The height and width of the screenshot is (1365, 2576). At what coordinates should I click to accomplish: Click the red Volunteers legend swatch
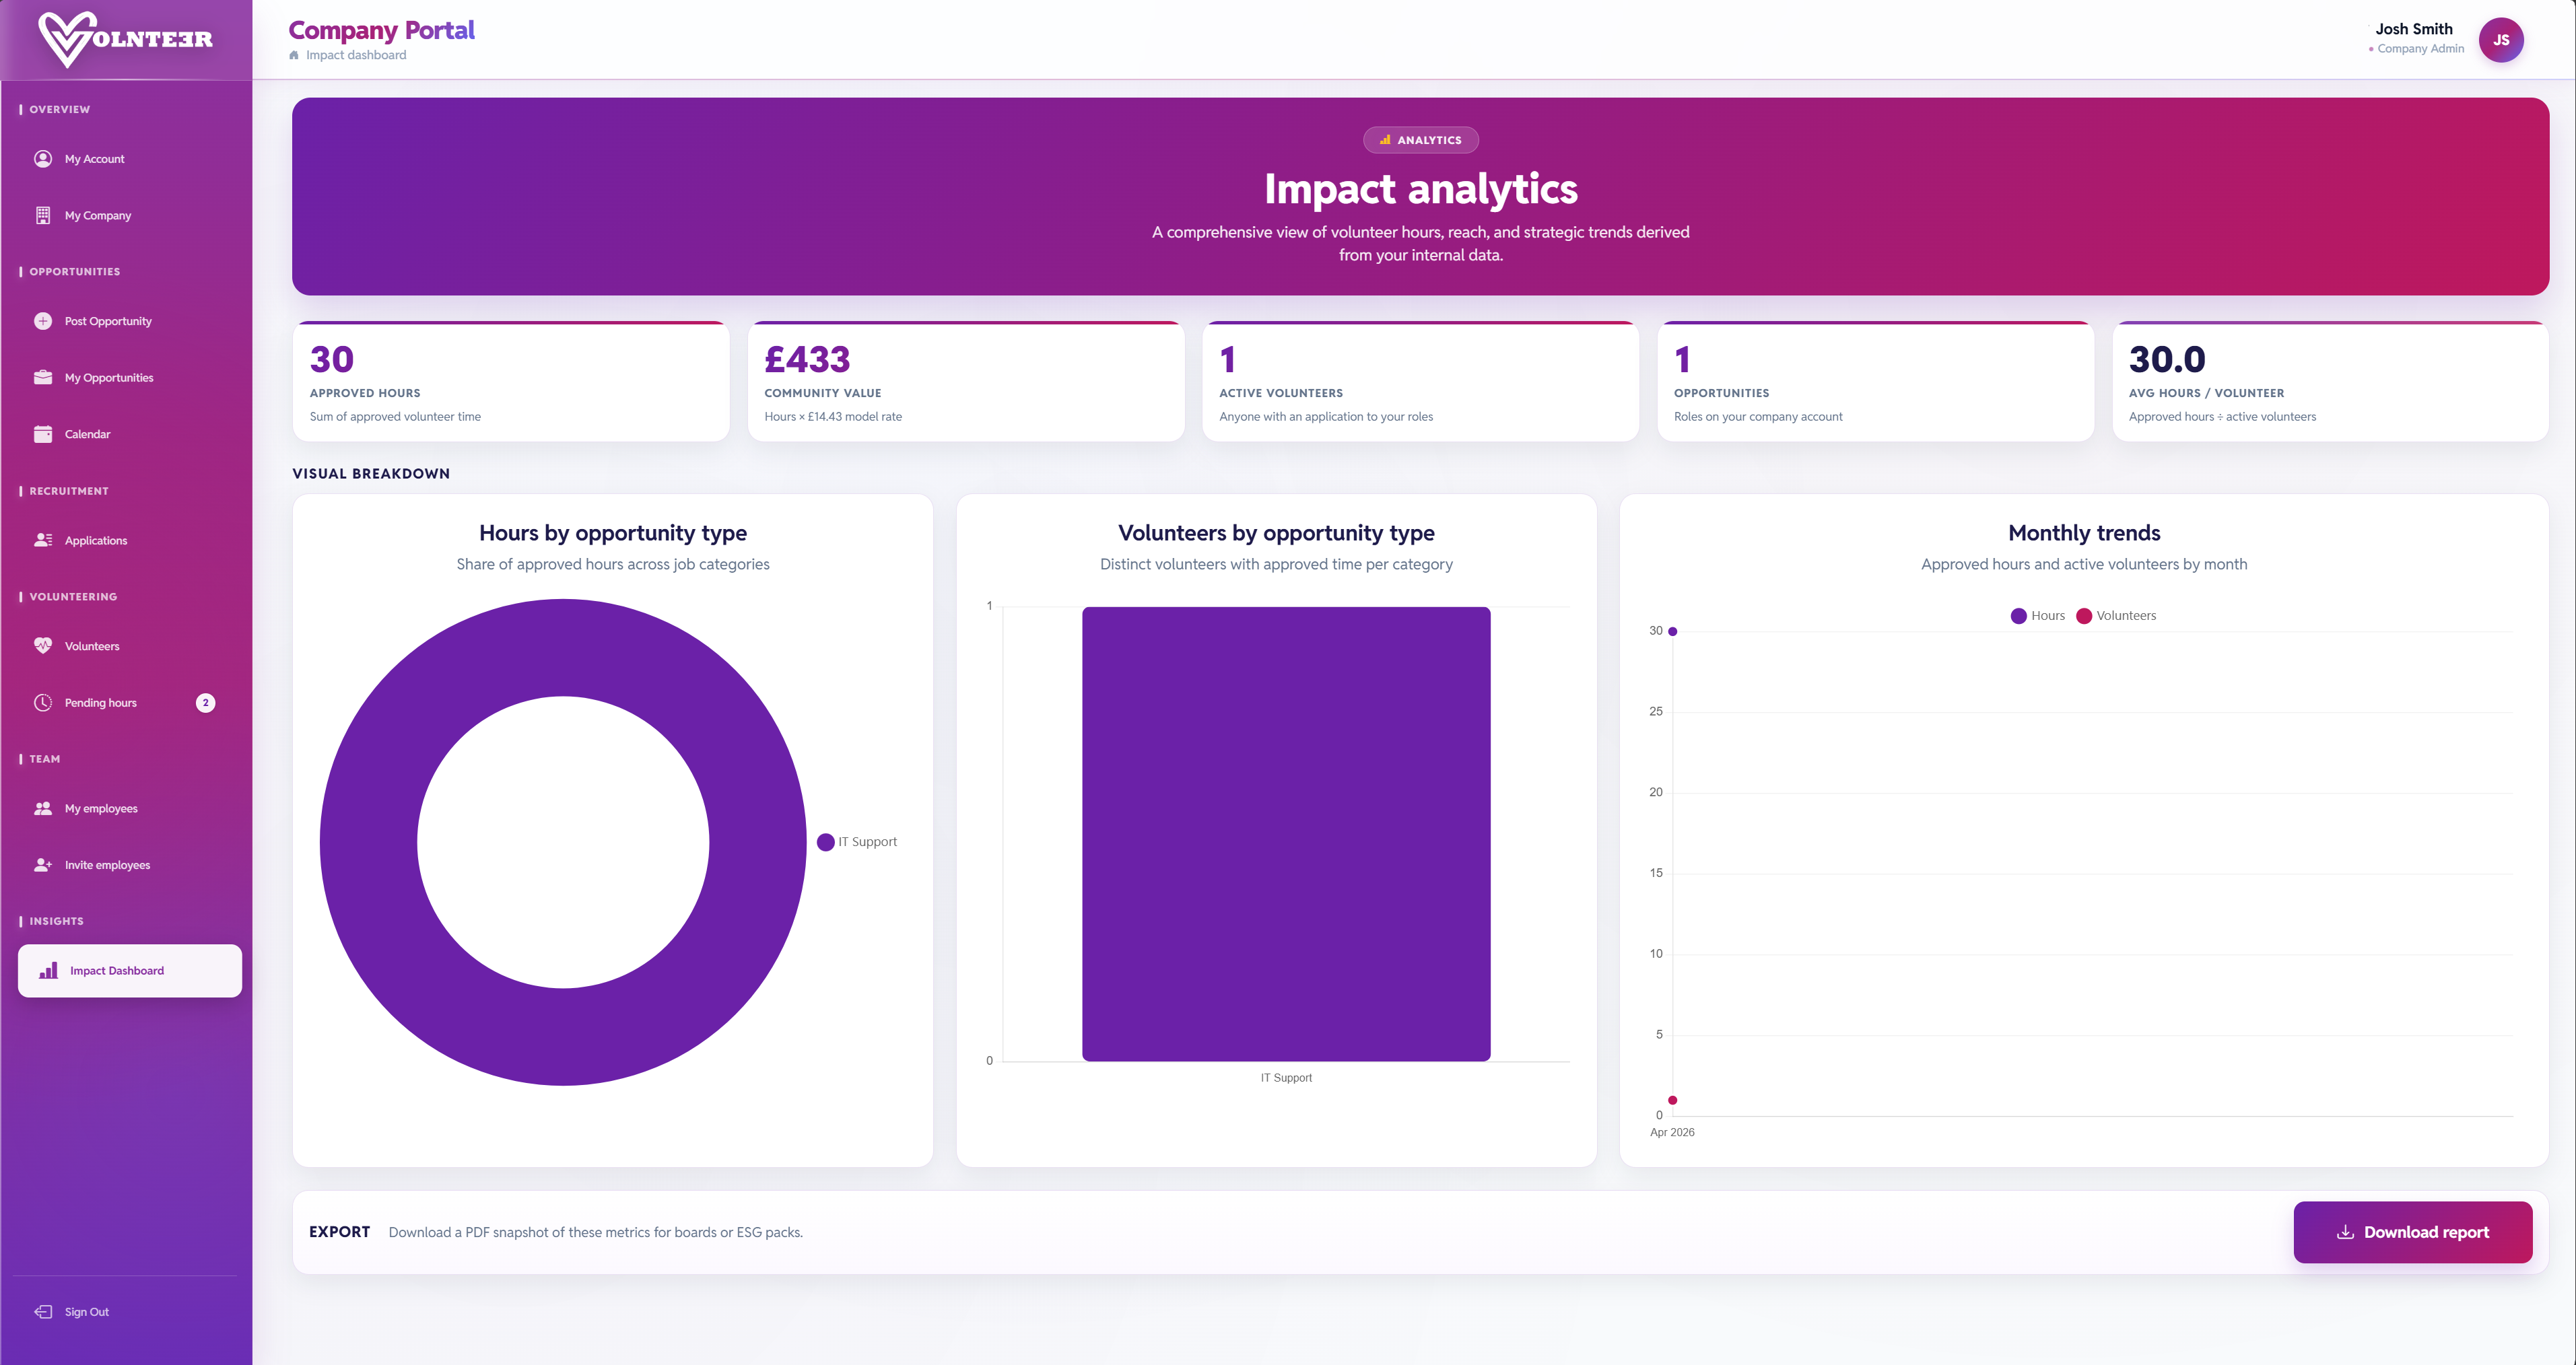[x=2084, y=615]
